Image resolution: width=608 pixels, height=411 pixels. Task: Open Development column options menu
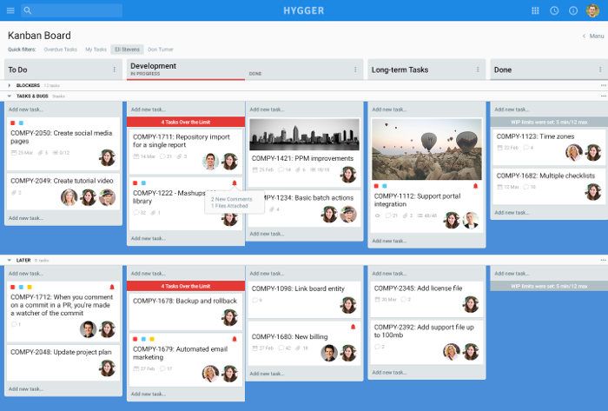pos(355,70)
